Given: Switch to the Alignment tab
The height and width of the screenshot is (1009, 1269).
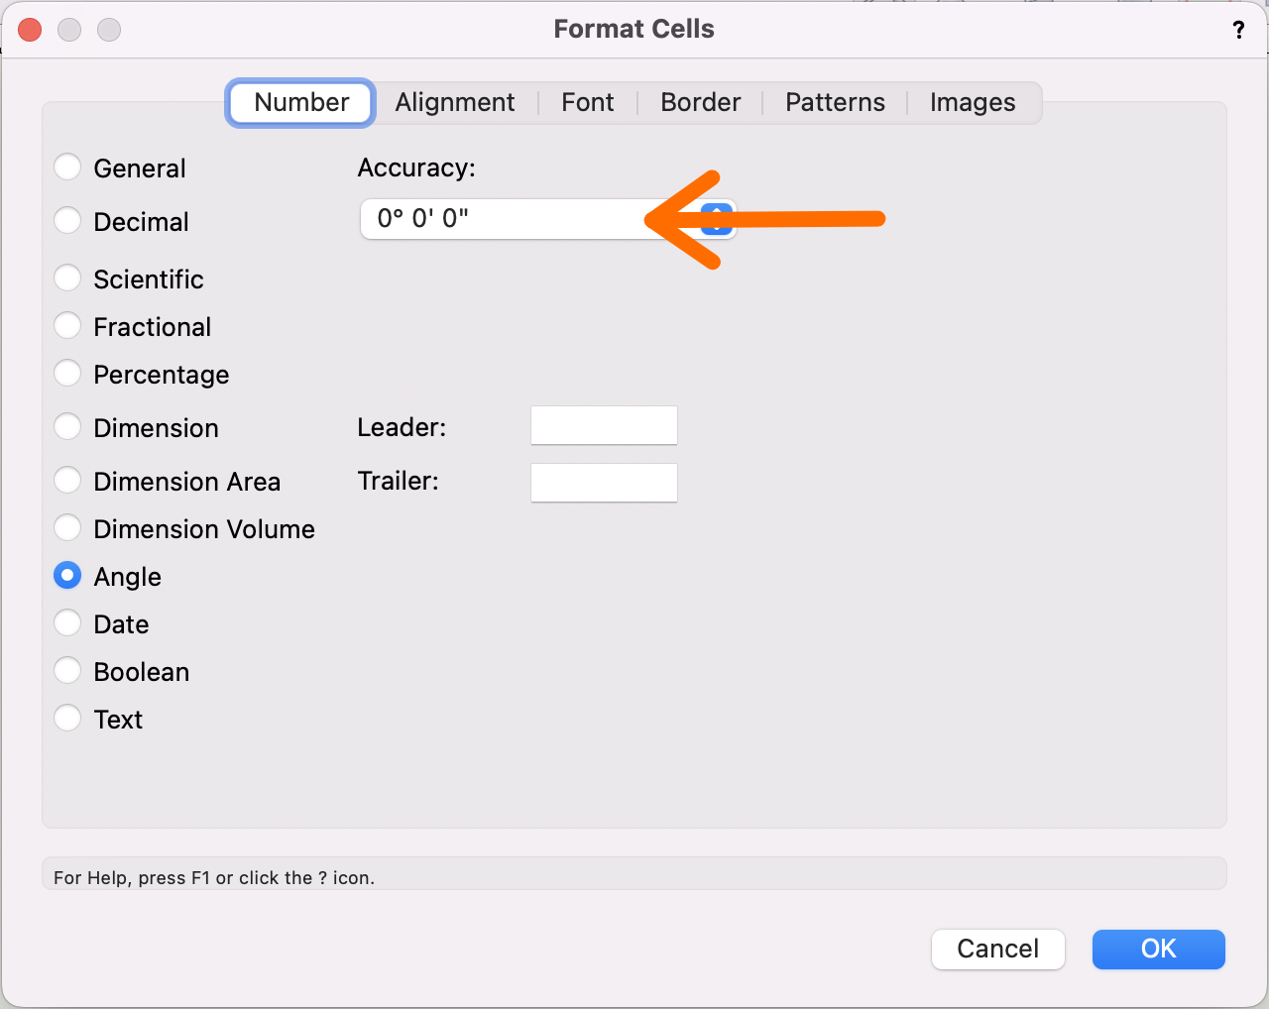Looking at the screenshot, I should pyautogui.click(x=454, y=103).
